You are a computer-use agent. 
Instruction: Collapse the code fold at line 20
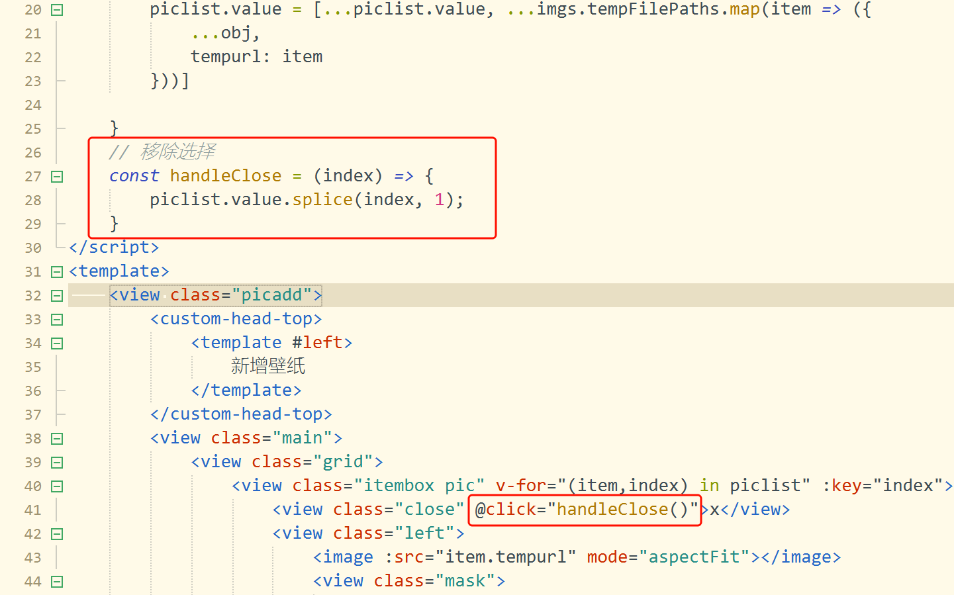pos(57,10)
